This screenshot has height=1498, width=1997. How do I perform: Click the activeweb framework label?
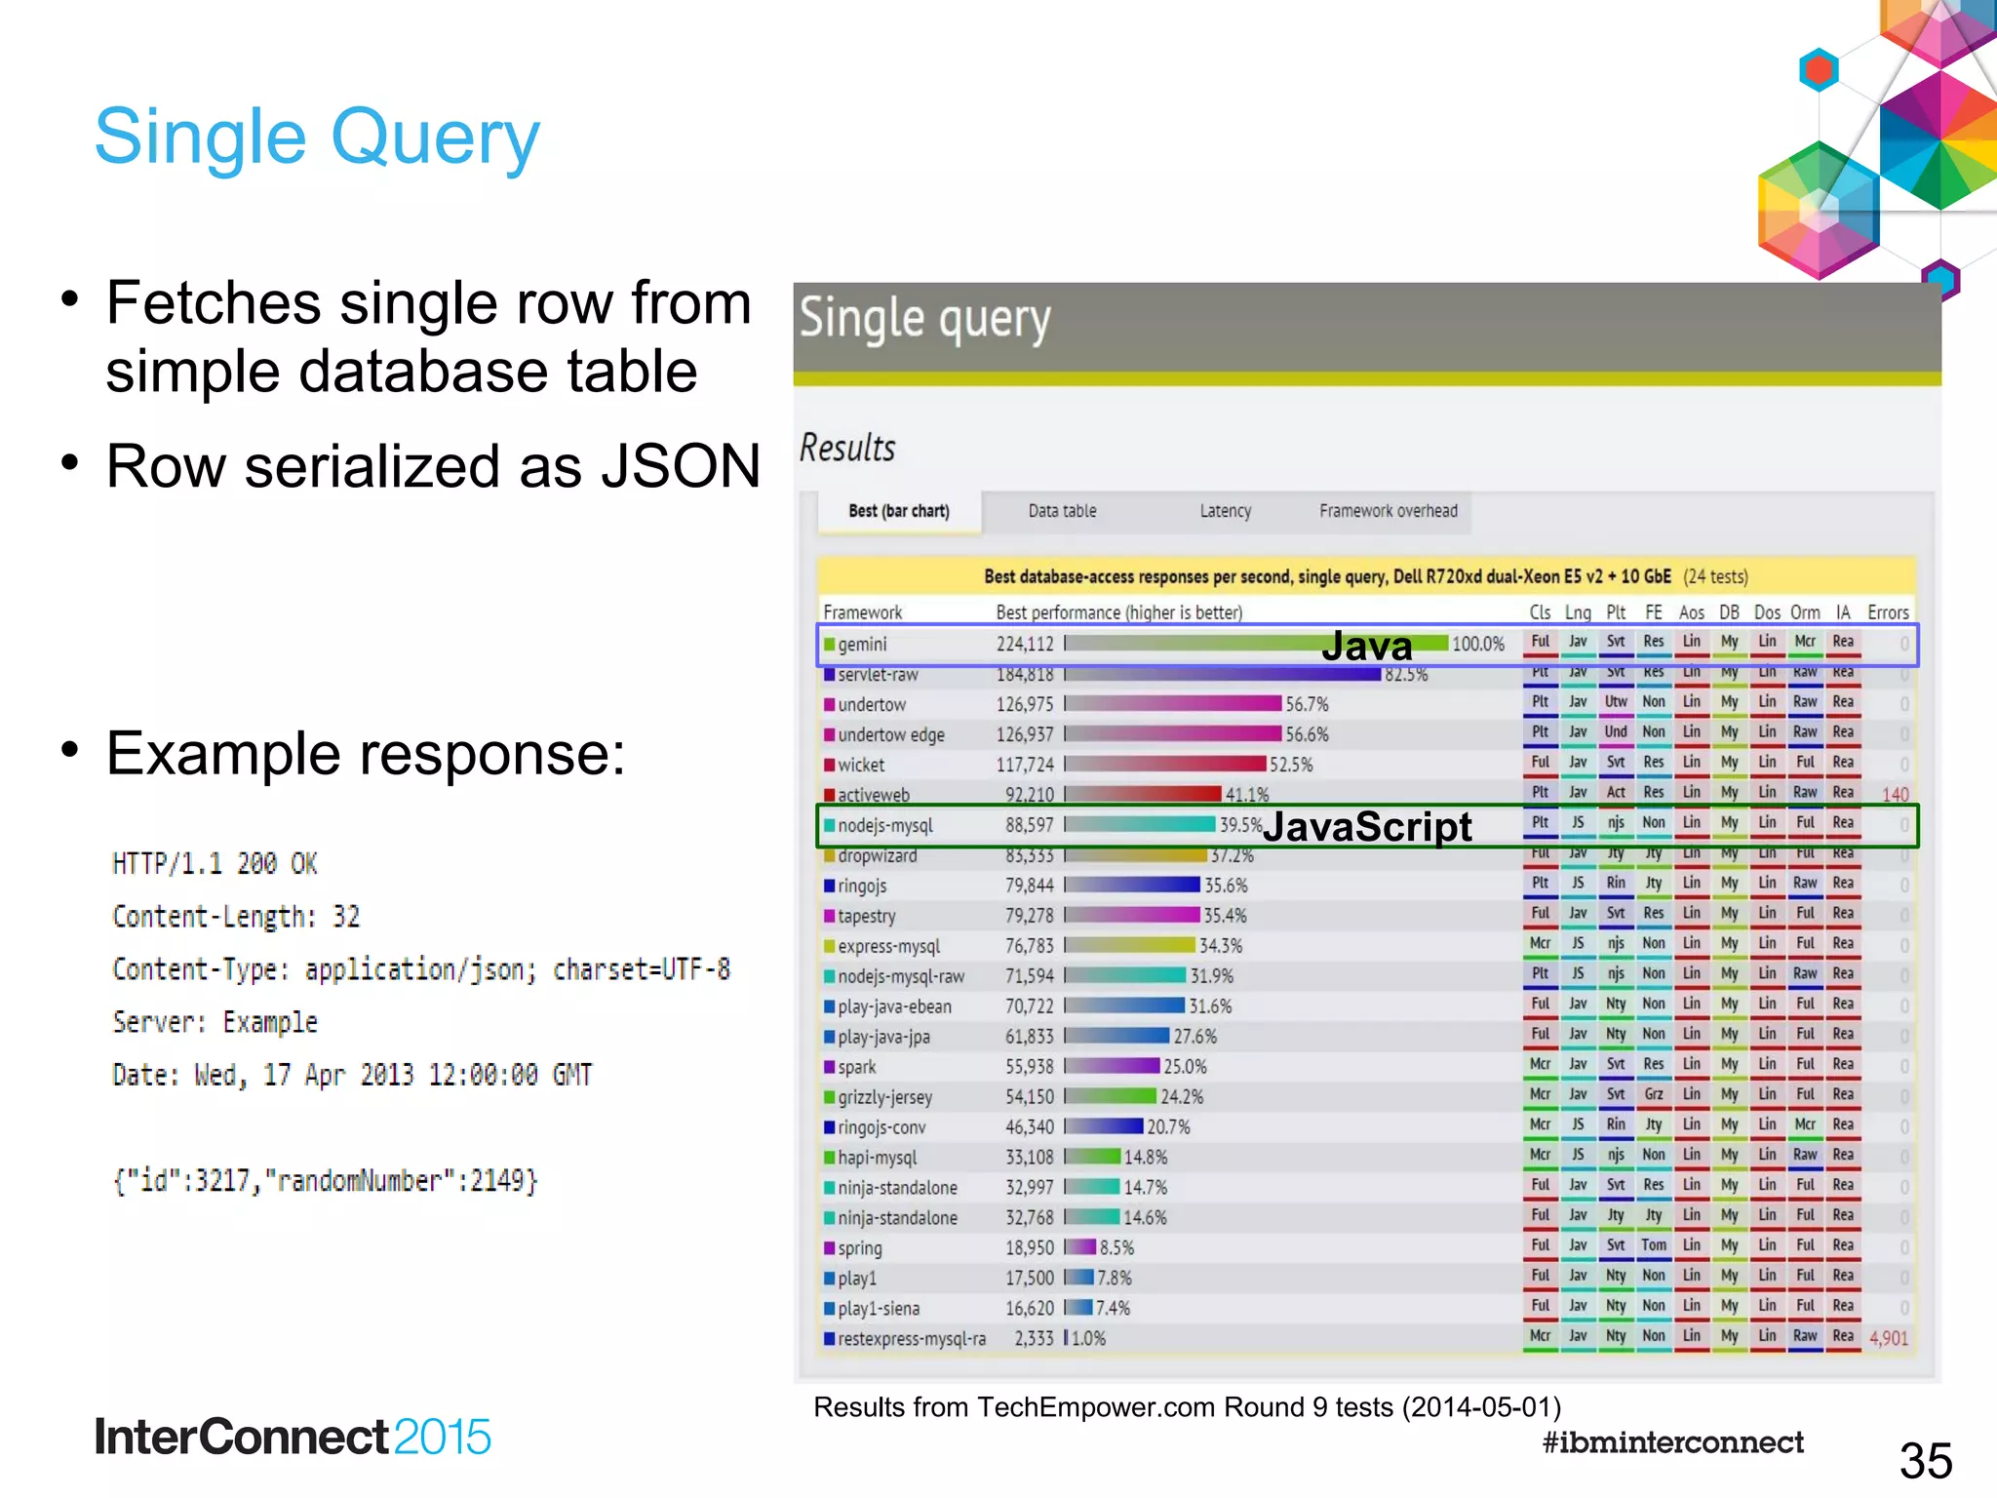point(874,795)
